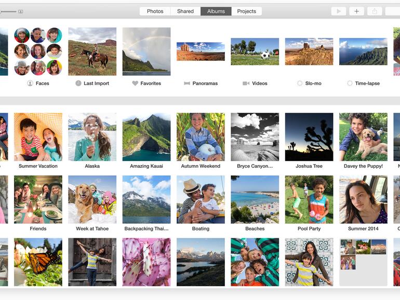The image size is (400, 300).
Task: Open the Boating album
Action: coord(201,200)
